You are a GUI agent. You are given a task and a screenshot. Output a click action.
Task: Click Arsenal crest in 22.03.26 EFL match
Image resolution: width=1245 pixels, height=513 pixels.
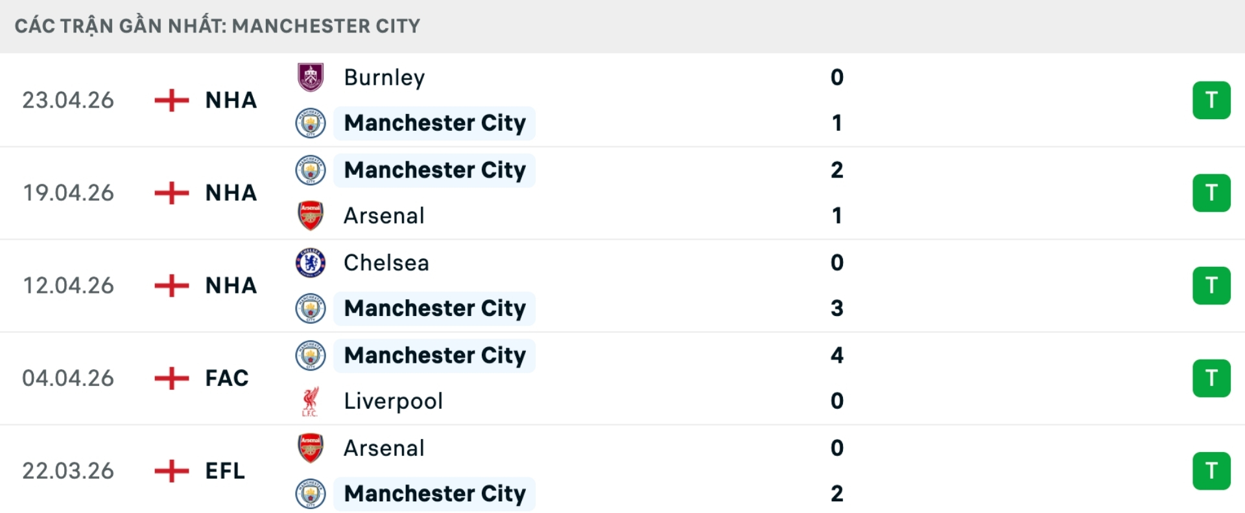[x=311, y=448]
